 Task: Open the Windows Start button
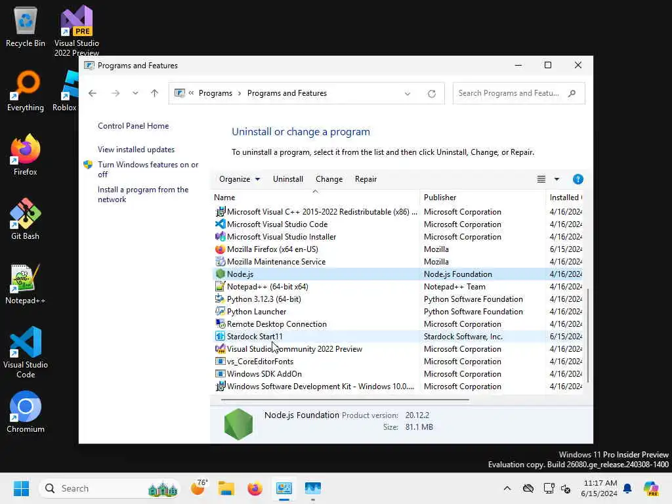[x=21, y=488]
